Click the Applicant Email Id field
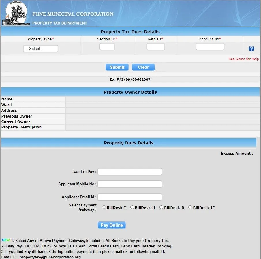 click(x=130, y=197)
